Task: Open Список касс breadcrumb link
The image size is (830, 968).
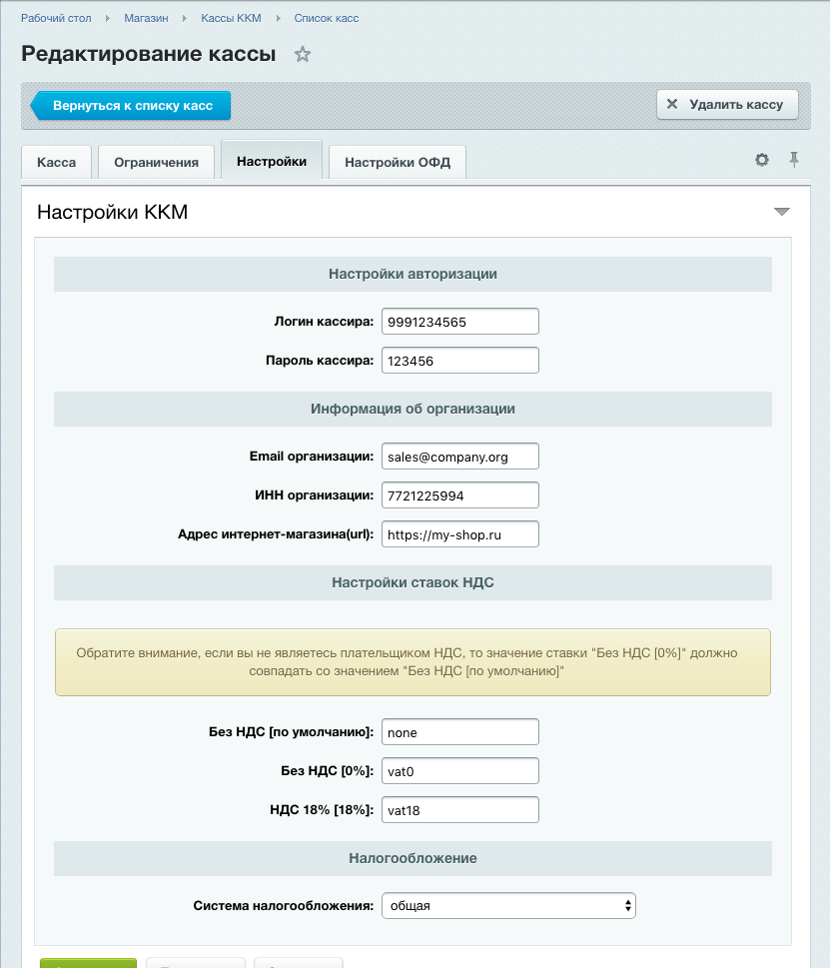Action: coord(326,18)
